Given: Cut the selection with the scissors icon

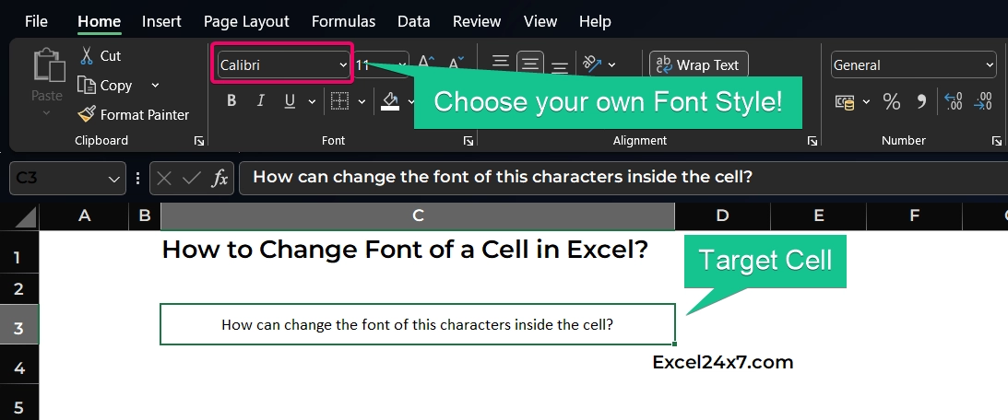Looking at the screenshot, I should pos(87,56).
